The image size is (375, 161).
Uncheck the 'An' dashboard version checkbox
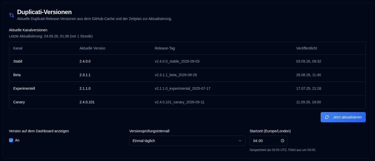click(x=11, y=140)
